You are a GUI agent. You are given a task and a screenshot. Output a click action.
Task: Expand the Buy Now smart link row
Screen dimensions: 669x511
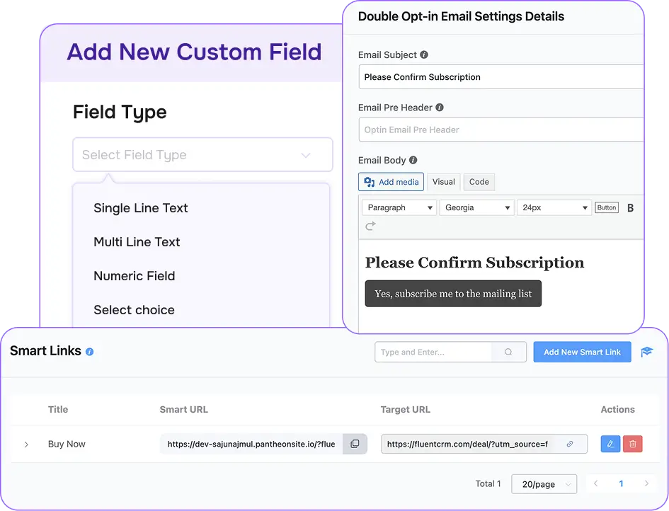(x=26, y=444)
